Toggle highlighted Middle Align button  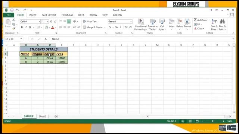pyautogui.click(x=69, y=22)
